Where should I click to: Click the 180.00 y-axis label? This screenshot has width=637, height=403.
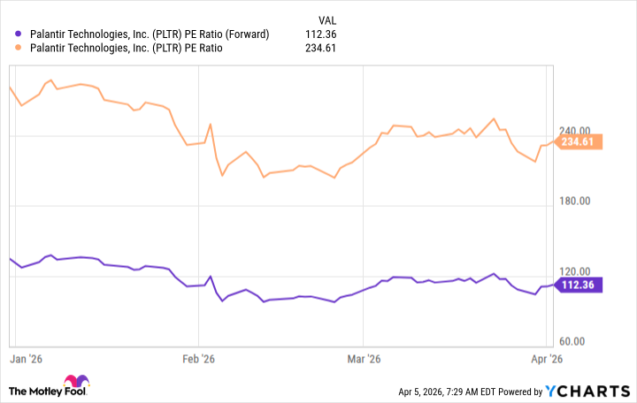(x=580, y=201)
